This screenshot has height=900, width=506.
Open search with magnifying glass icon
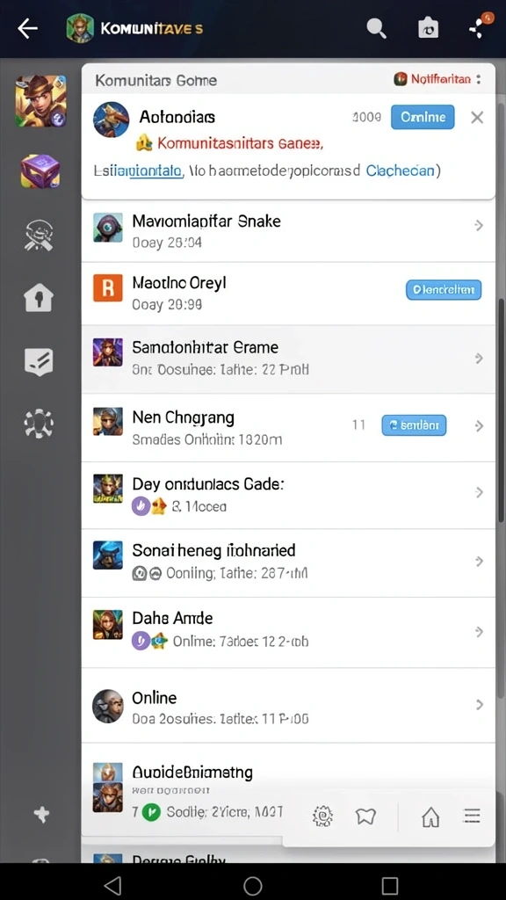point(376,27)
